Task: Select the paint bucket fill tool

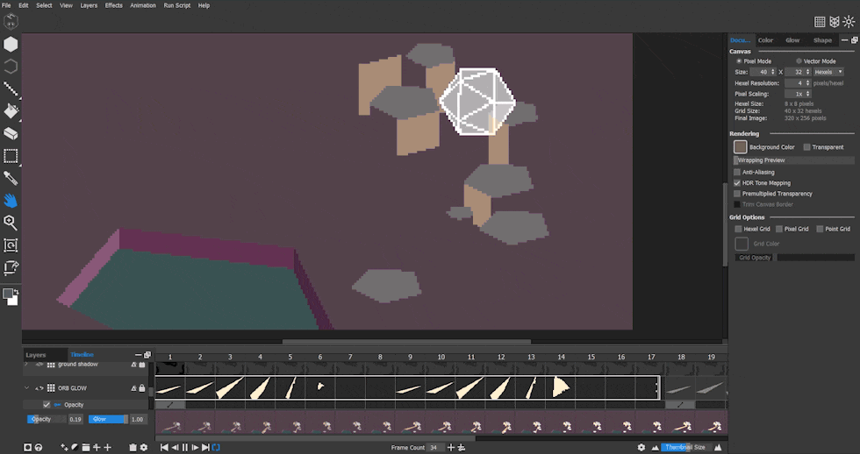Action: (x=11, y=111)
